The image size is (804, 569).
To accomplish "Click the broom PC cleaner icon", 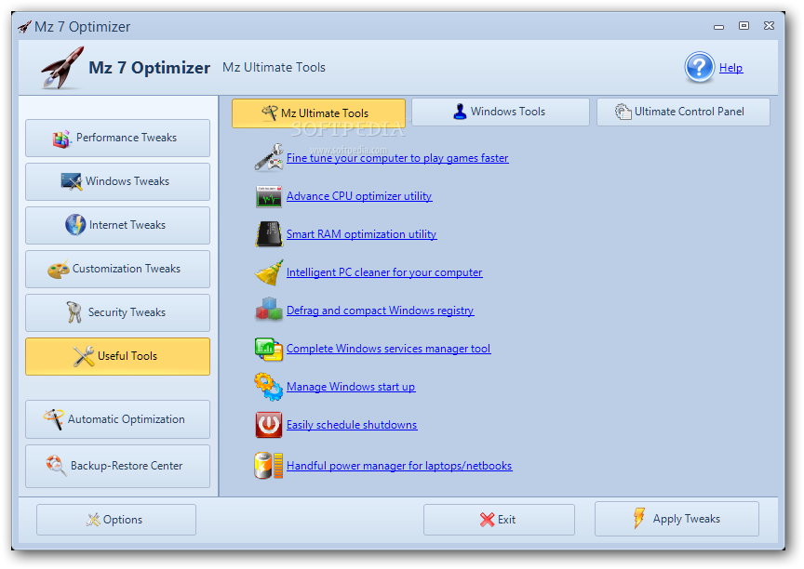I will tap(269, 272).
